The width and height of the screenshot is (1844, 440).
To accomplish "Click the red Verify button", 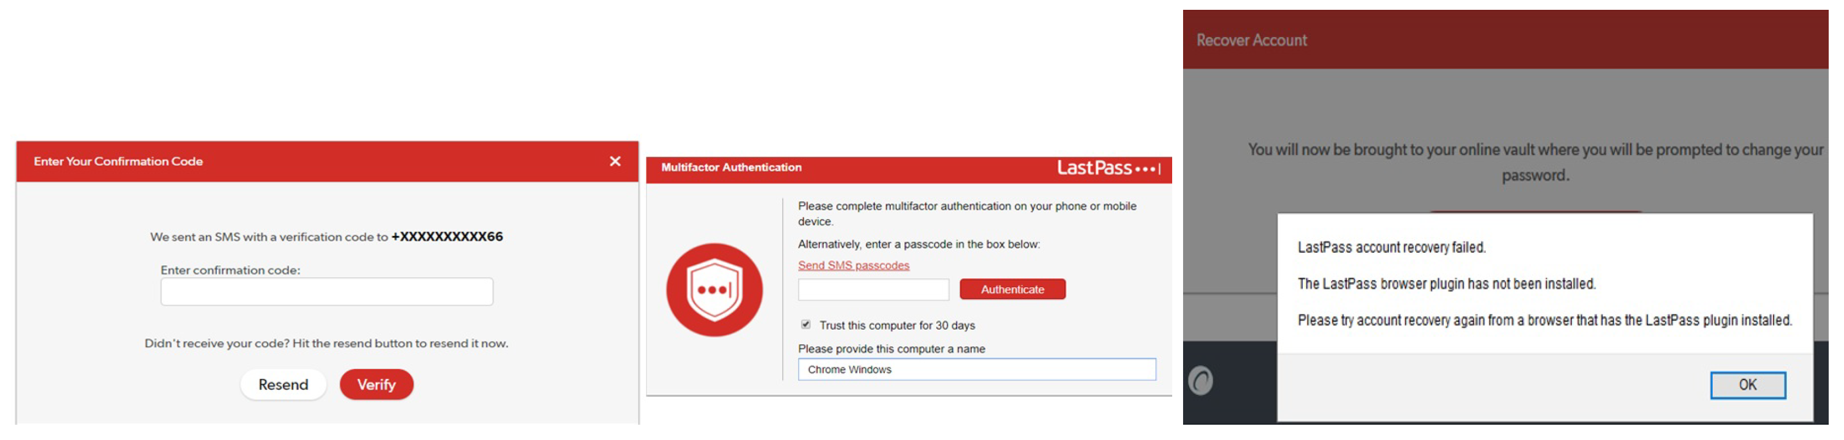I will pyautogui.click(x=376, y=385).
